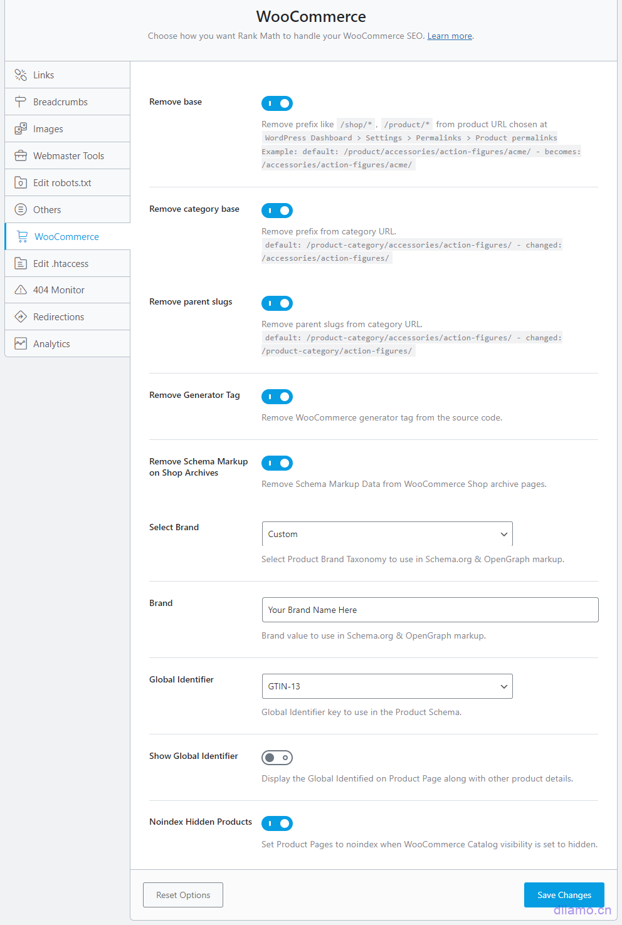The image size is (622, 925).
Task: Click the Webmaster Tools toolbox icon
Action: coord(21,156)
